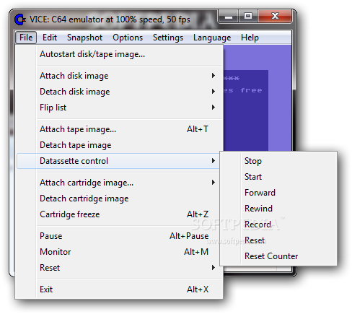Open the Reset submenu arrow
This screenshot has height=314, width=352.
(x=214, y=268)
